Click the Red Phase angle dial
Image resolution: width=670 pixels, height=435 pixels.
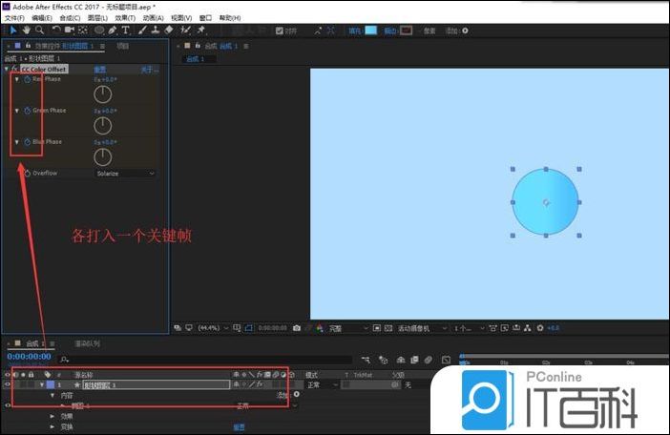point(103,94)
